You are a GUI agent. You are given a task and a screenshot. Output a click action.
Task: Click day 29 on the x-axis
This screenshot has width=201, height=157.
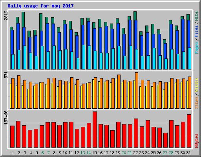pyautogui.click(x=177, y=153)
